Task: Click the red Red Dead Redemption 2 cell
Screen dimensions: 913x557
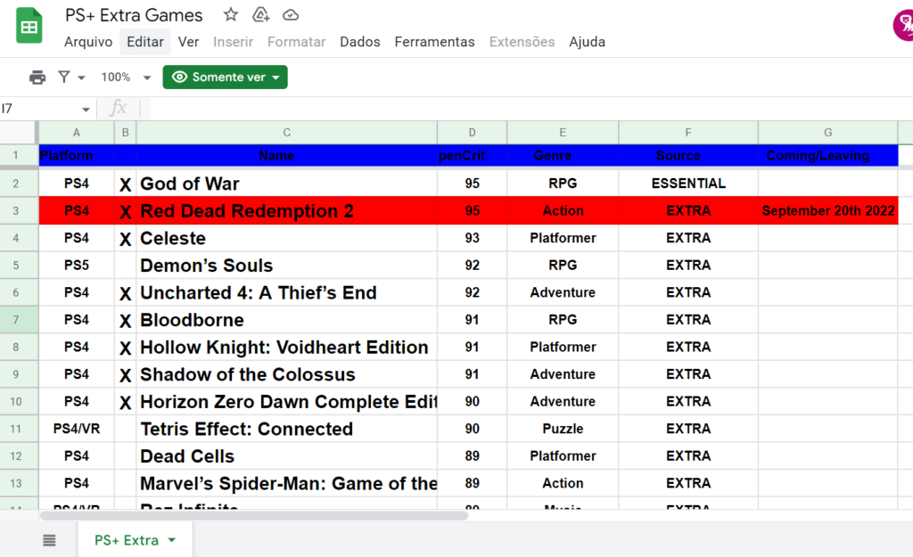Action: tap(285, 211)
